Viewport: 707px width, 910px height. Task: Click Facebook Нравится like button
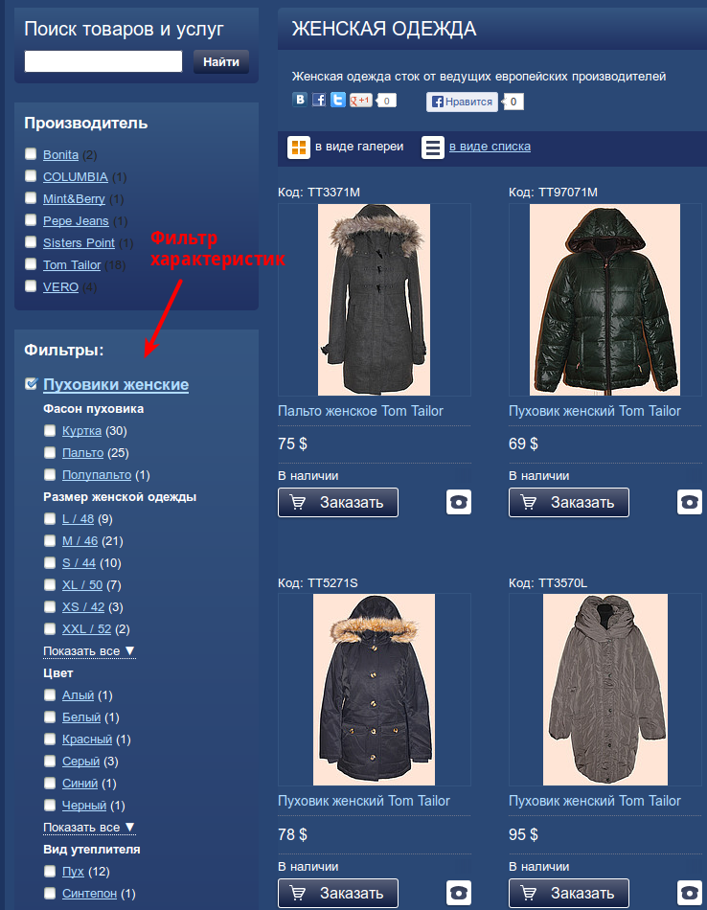462,102
